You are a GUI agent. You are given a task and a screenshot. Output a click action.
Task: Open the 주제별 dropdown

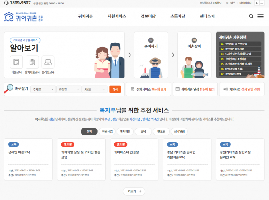tap(43, 89)
